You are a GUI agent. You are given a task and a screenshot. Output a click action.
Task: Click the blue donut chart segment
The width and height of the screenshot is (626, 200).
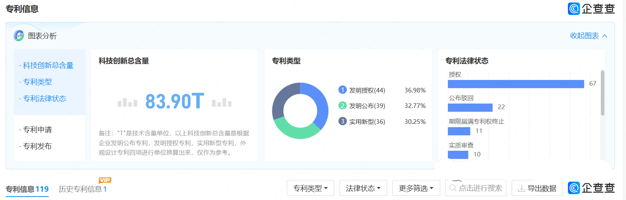coord(322,104)
